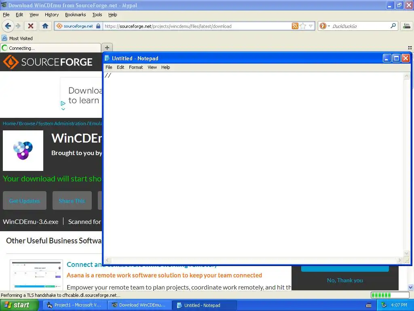Viewport: 414px width, 311px height.
Task: Click the SourceForge logo
Action: [x=48, y=62]
